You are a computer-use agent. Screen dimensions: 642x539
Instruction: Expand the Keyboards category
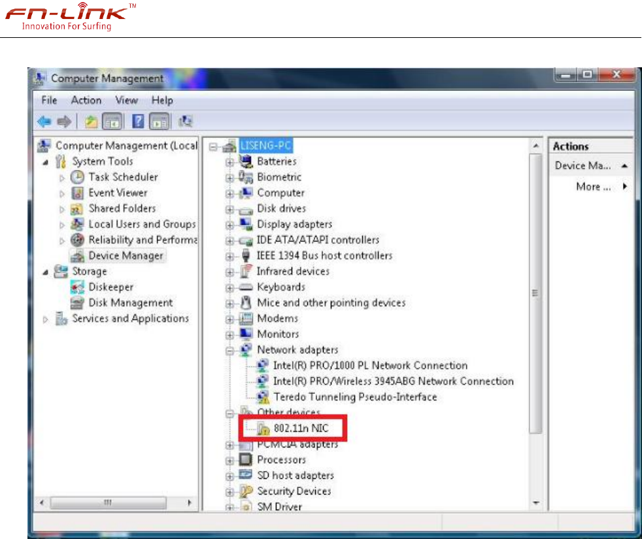pyautogui.click(x=229, y=288)
